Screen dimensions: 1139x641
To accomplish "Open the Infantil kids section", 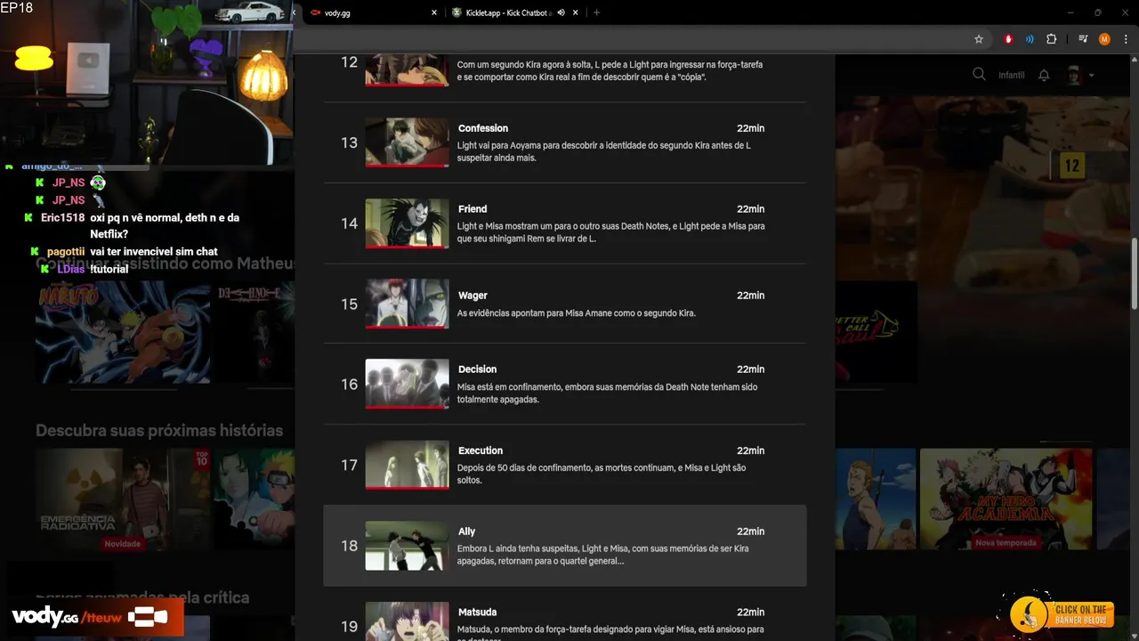I will point(1012,75).
